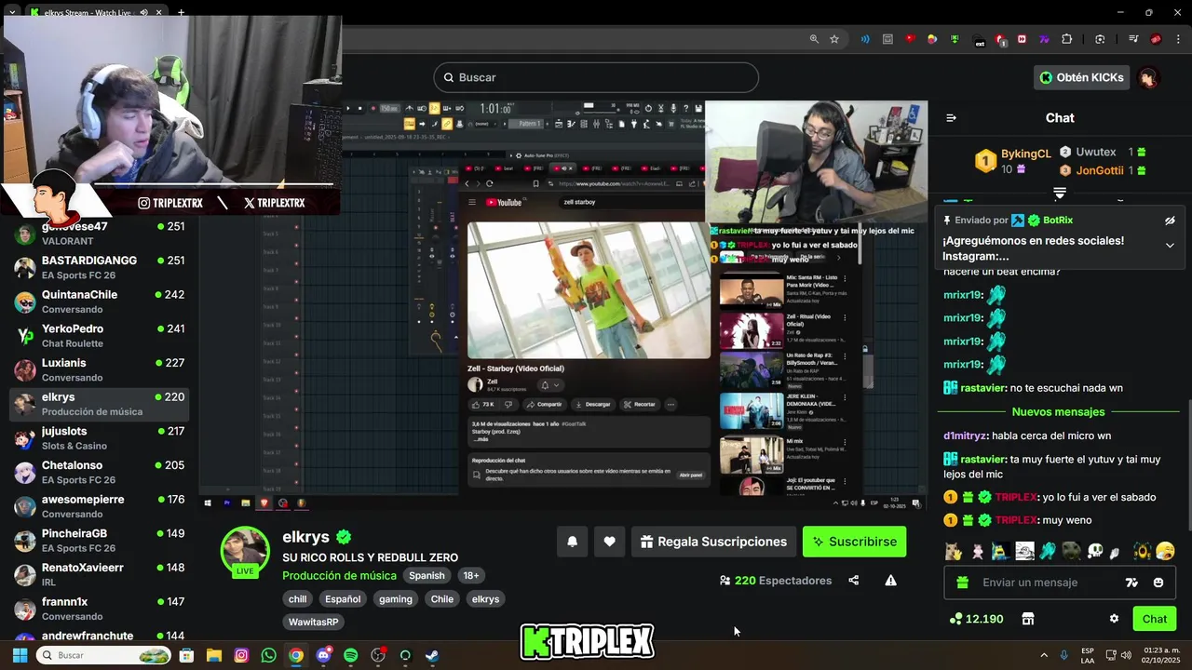This screenshot has width=1192, height=670.
Task: Pick the waving cat emote in quick emotes
Action: point(953,551)
